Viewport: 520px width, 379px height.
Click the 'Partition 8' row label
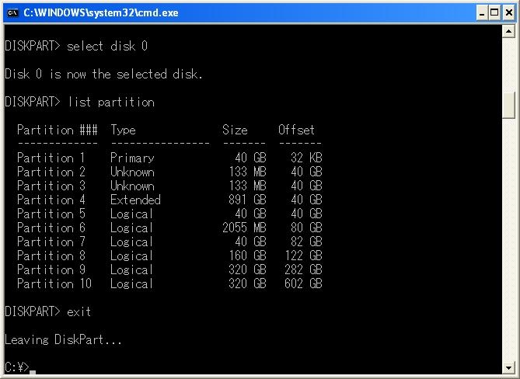point(51,256)
